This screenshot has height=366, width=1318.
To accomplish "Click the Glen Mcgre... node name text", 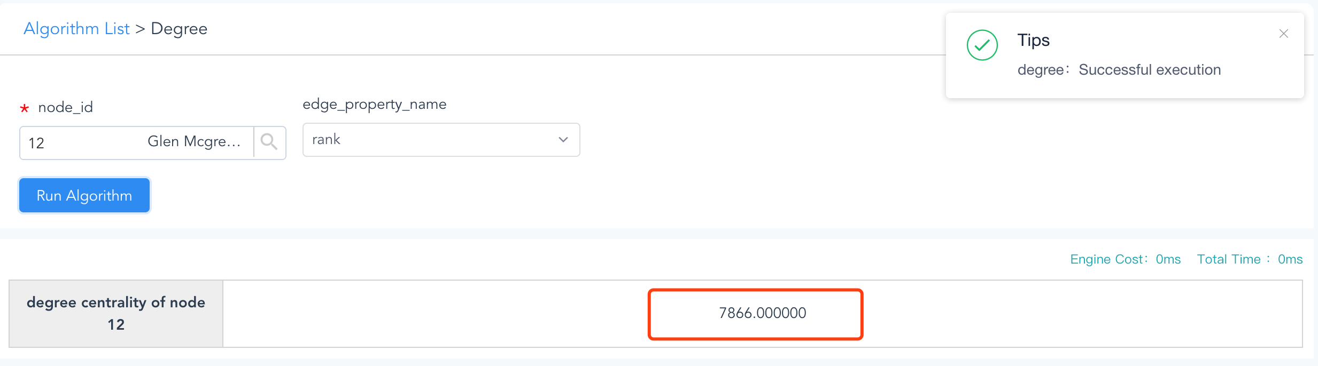I will (x=194, y=141).
